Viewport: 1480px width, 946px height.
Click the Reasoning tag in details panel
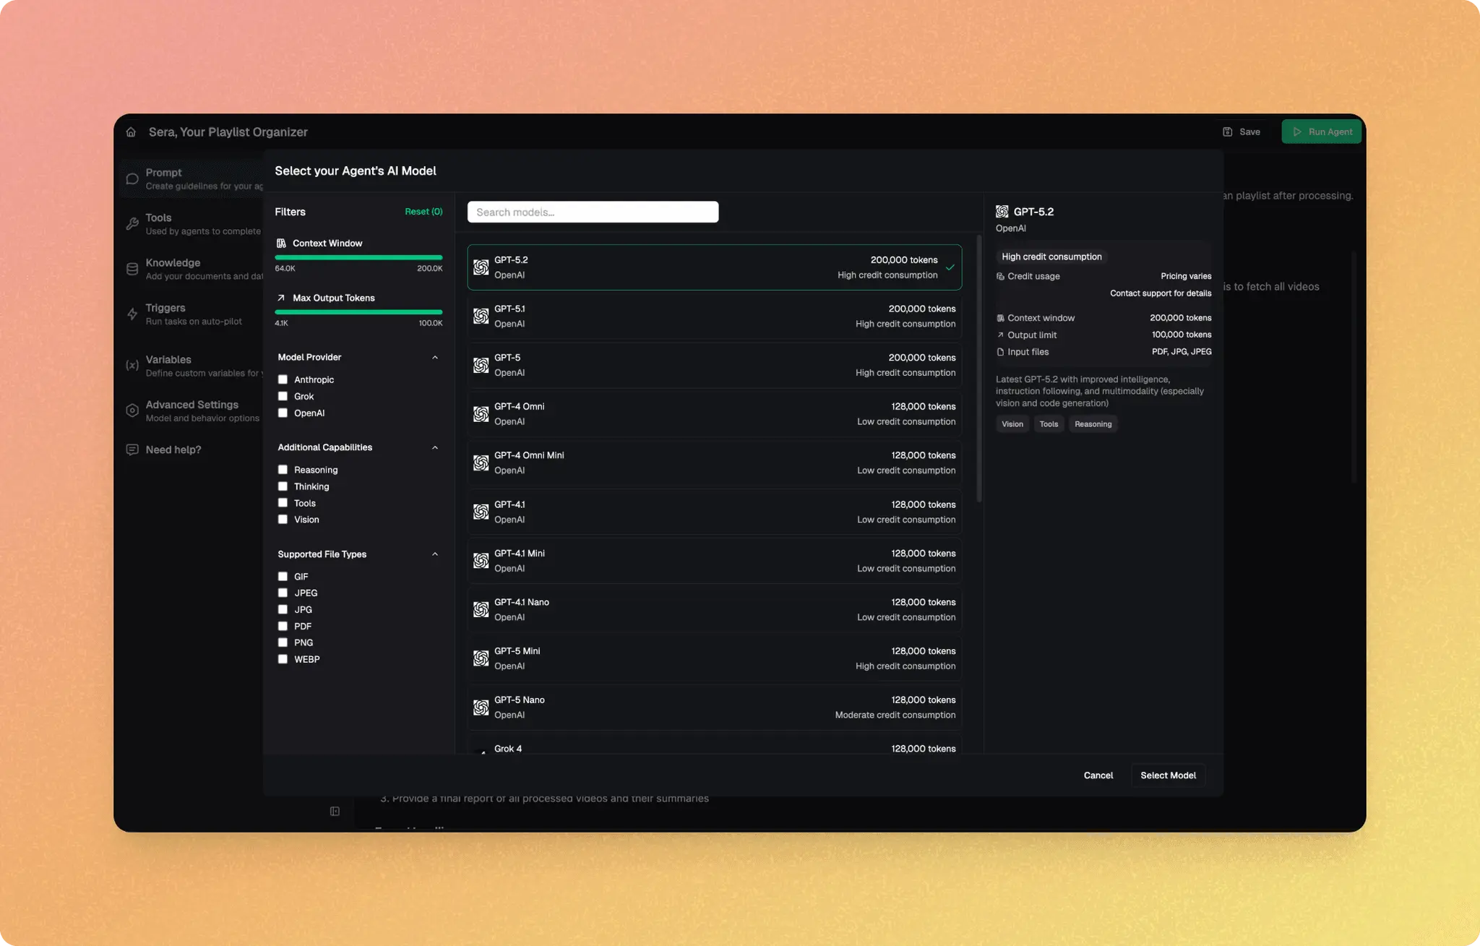pyautogui.click(x=1093, y=424)
